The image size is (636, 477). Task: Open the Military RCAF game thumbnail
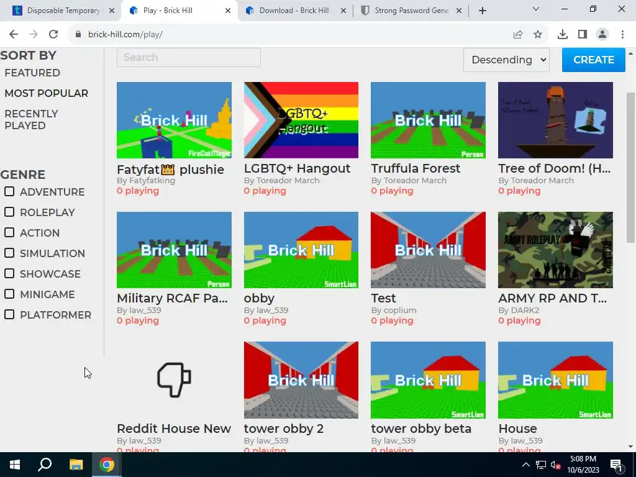(174, 250)
